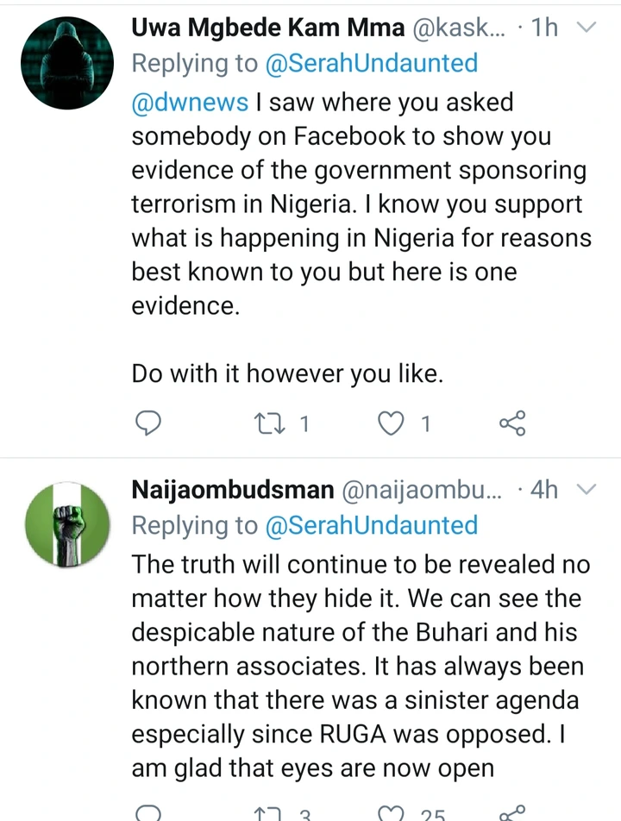Like Naijaombudsman's tweet with 25 likes
621x821 pixels.
[x=391, y=814]
